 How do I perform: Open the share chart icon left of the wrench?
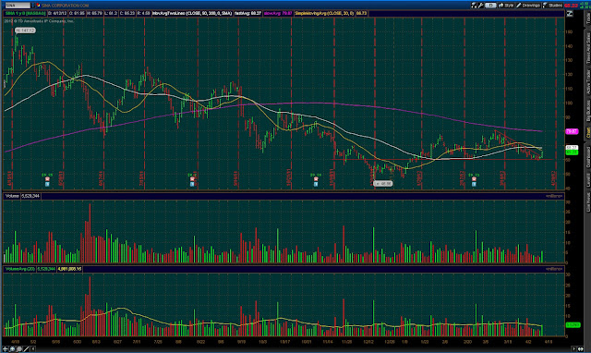474,6
